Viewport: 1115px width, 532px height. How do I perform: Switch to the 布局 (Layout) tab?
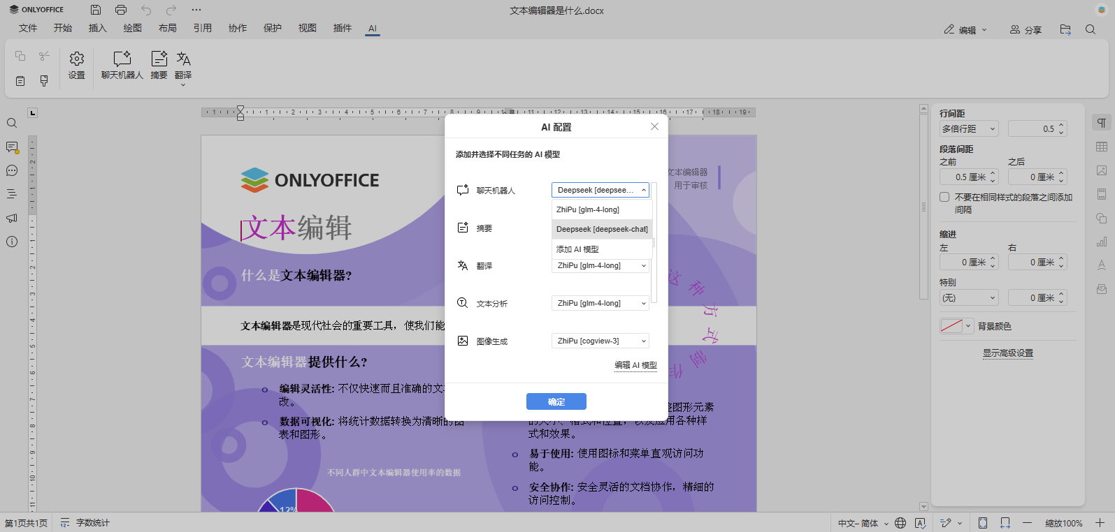coord(168,28)
